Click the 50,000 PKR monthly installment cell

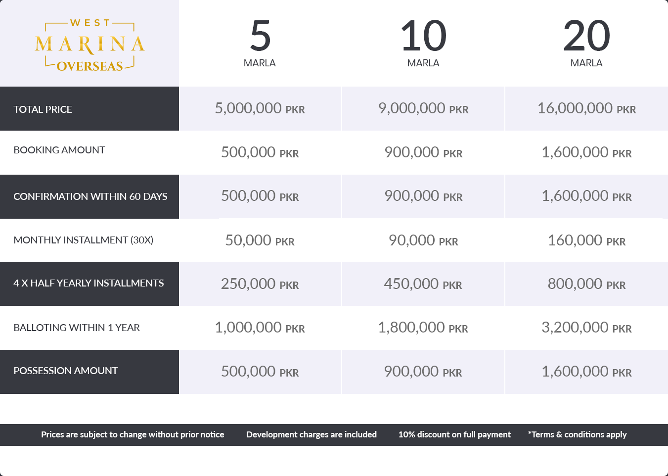pos(260,240)
